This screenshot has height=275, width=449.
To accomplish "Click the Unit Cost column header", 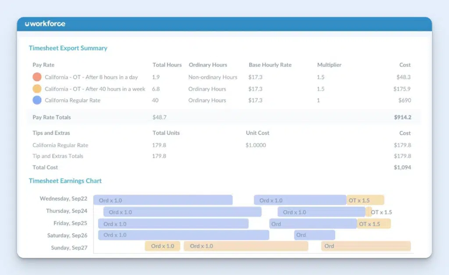I will click(x=258, y=133).
